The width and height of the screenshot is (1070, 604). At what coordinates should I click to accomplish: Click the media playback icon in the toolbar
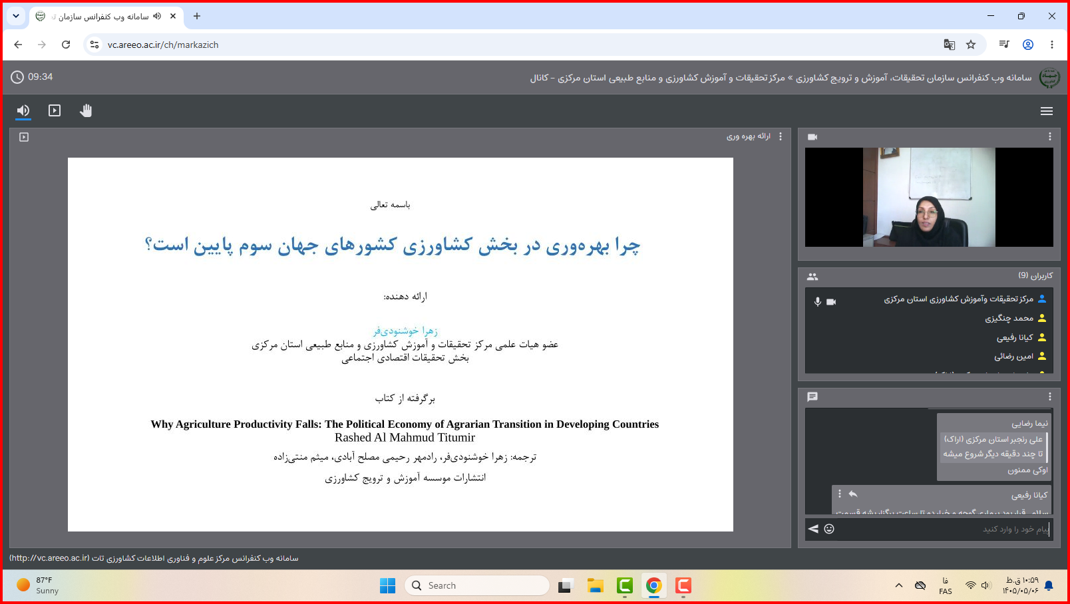click(55, 110)
